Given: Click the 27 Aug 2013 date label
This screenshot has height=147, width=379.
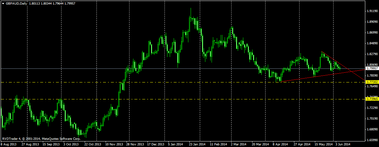Looking at the screenshot, I should (30, 144).
